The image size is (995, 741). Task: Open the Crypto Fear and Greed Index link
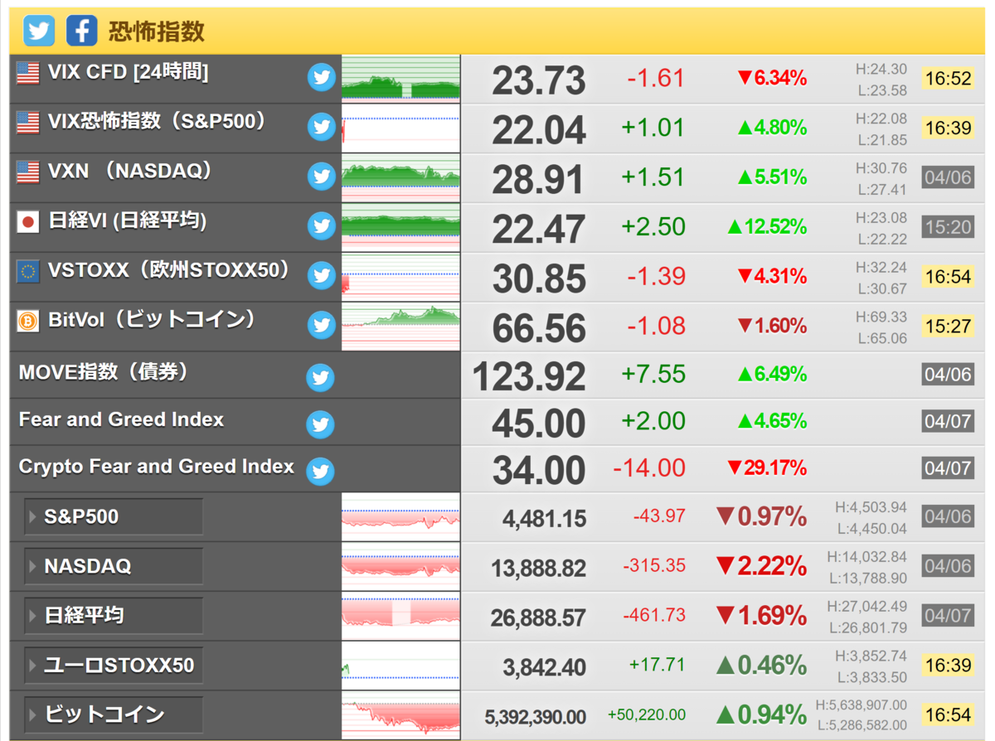(x=157, y=467)
